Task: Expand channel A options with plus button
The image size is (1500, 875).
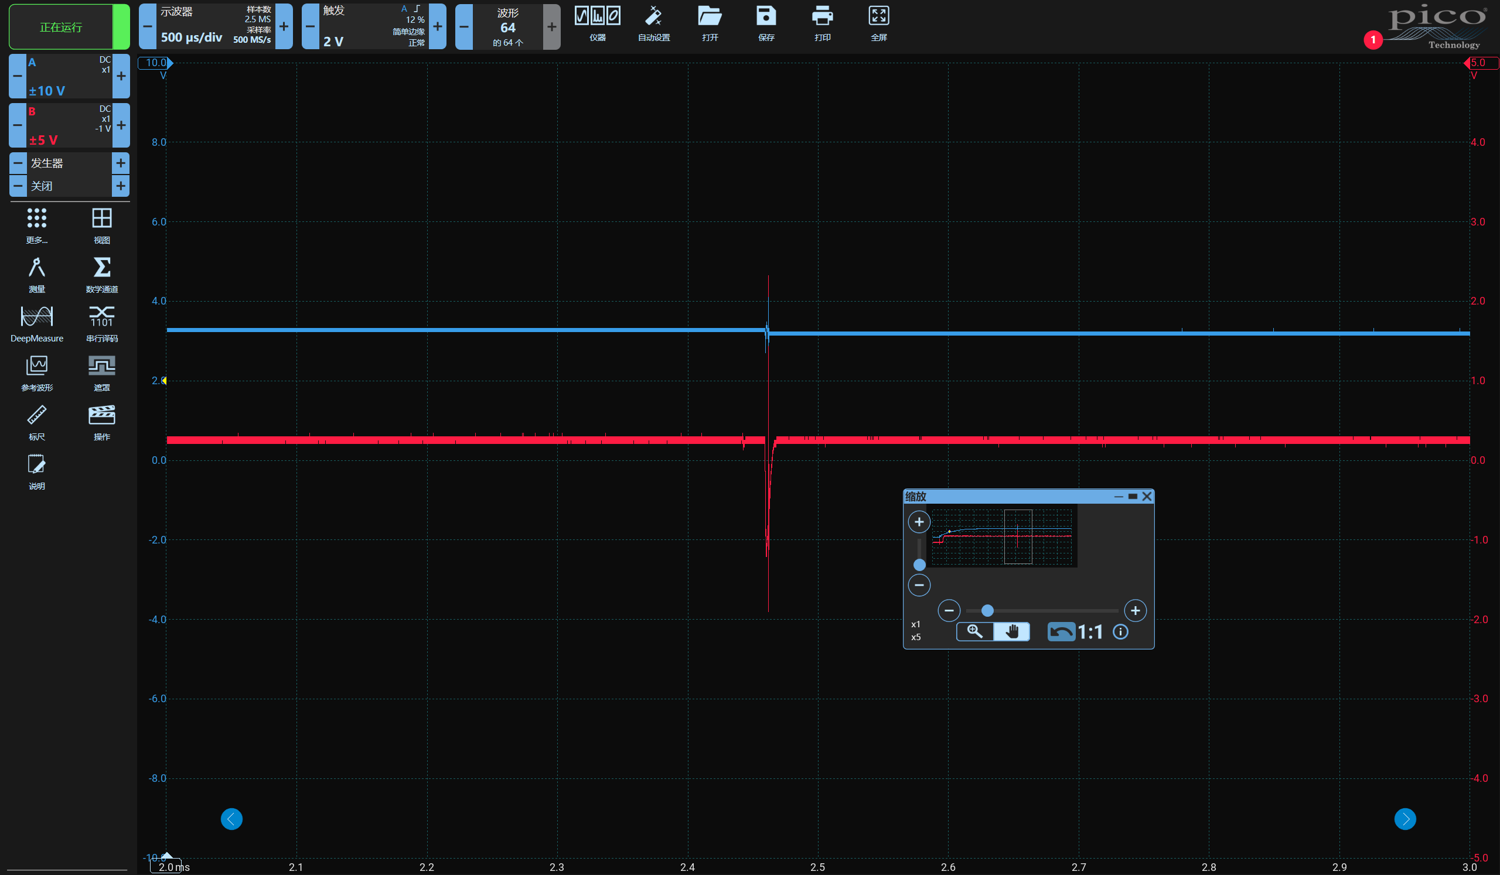Action: 121,76
